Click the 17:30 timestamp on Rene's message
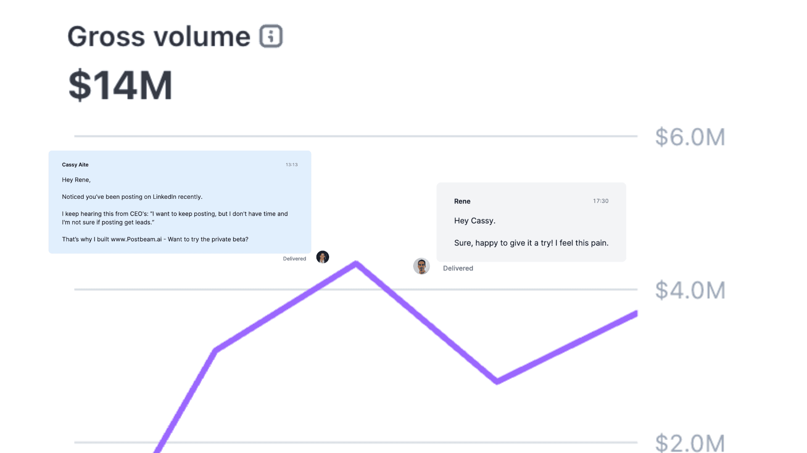Image resolution: width=807 pixels, height=453 pixels. (600, 201)
